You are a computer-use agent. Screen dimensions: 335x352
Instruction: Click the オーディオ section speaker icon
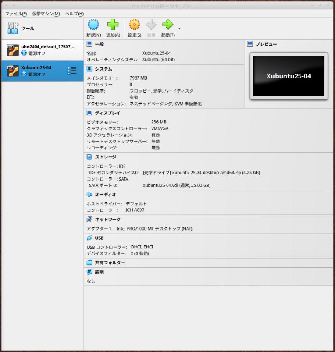(x=90, y=194)
